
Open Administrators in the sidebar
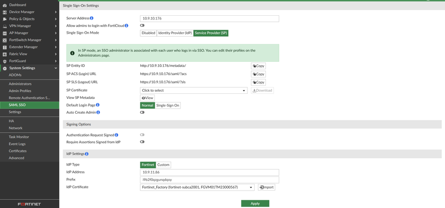(x=20, y=84)
